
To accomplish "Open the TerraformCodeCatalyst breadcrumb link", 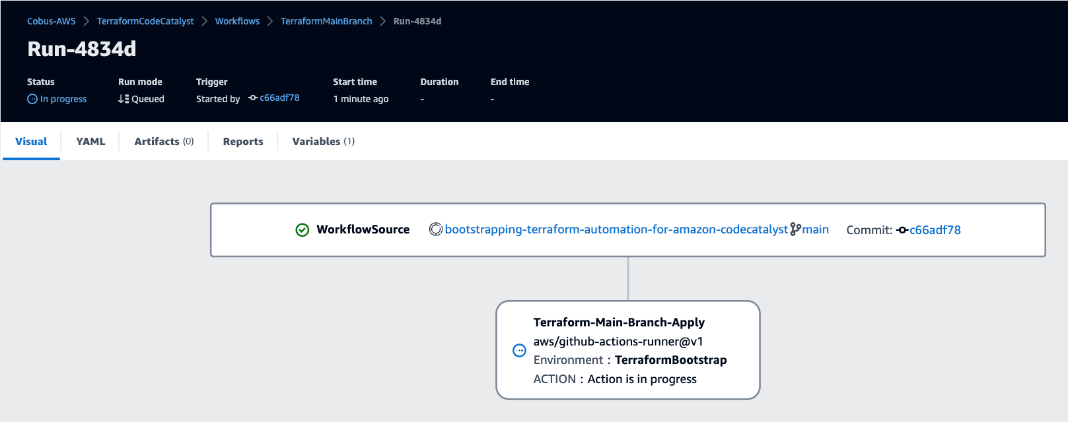I will 145,21.
